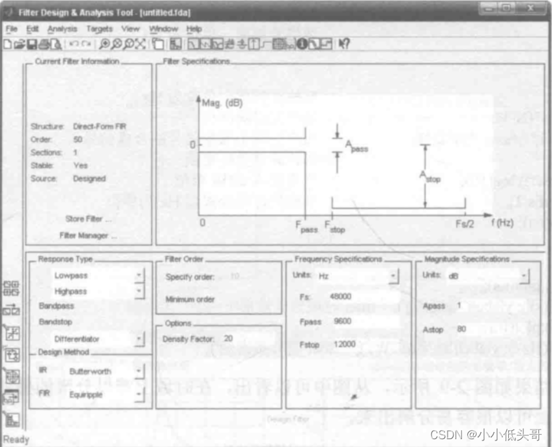The height and width of the screenshot is (447, 552).
Task: Open the Design Filter sidebar panel
Action: pos(12,420)
